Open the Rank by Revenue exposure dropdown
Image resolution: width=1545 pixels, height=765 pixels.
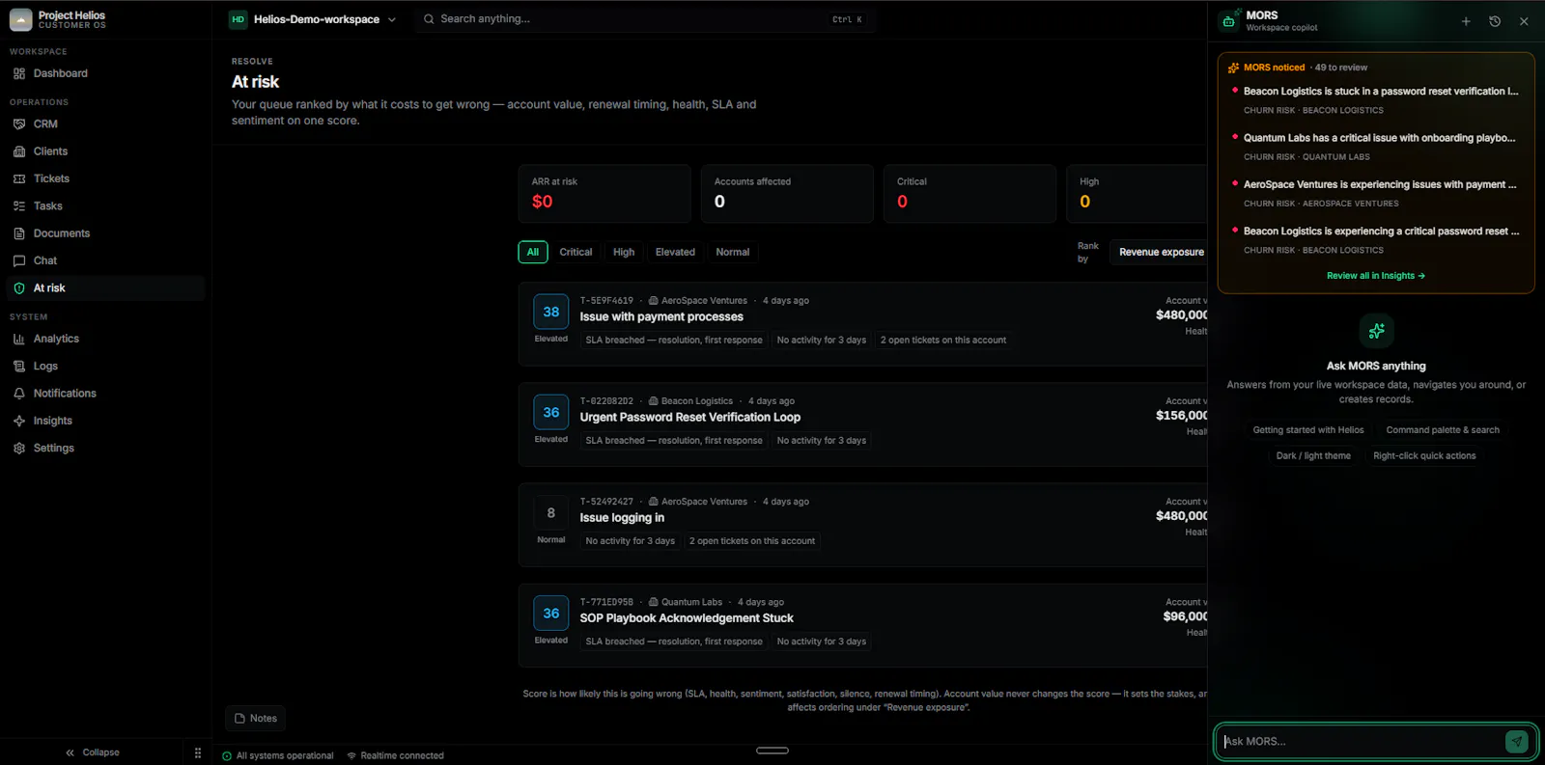(1161, 252)
